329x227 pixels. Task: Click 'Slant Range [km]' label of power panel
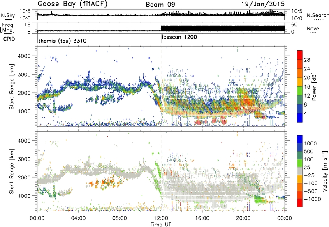pos(12,86)
